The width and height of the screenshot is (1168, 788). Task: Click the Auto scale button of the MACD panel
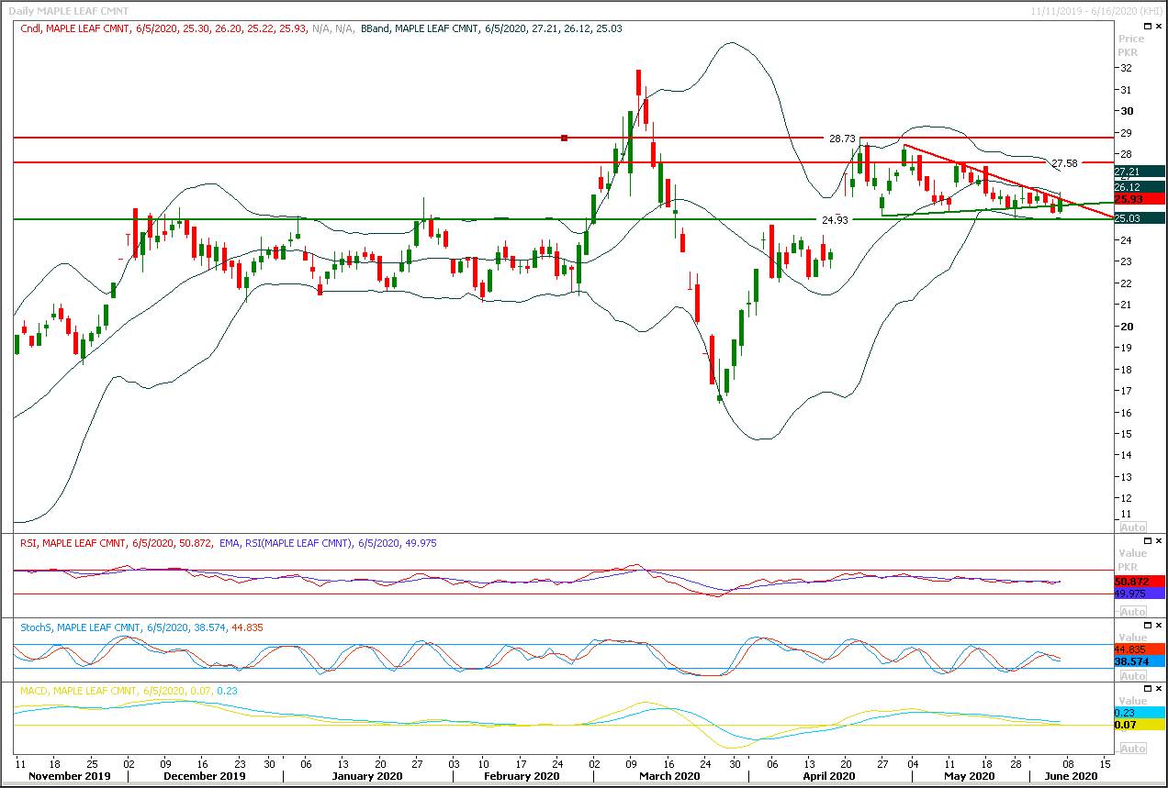click(1133, 749)
